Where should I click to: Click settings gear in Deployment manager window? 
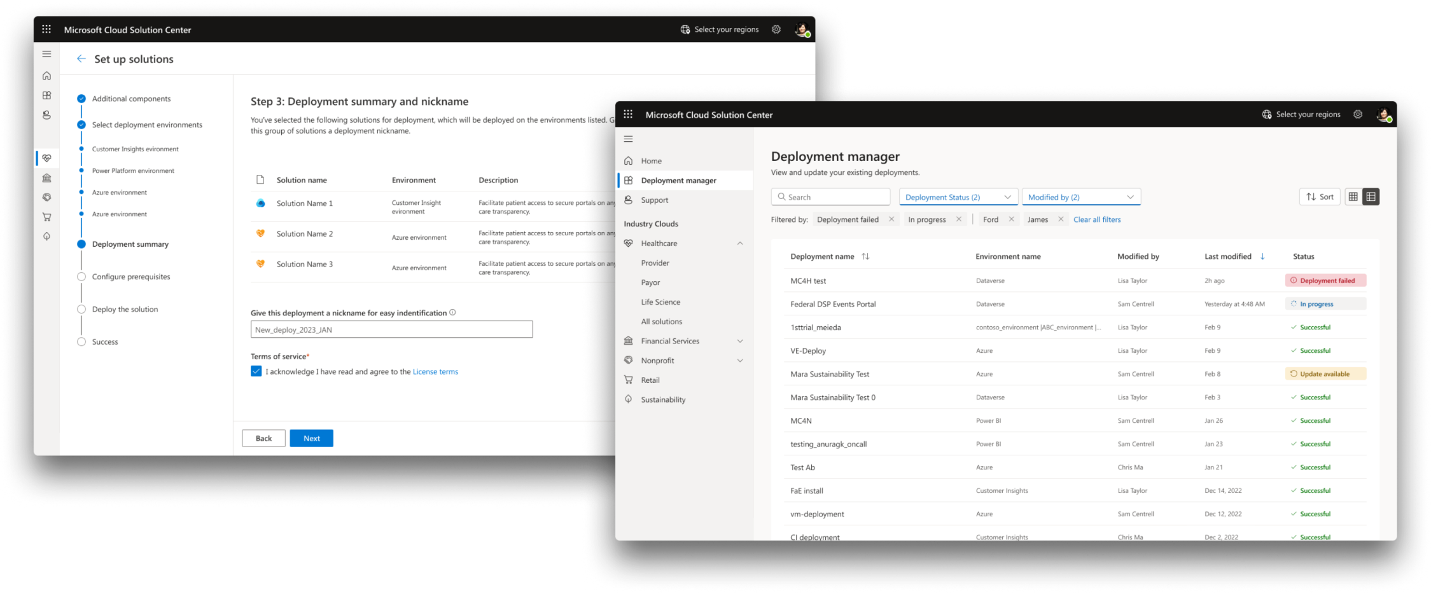1358,114
